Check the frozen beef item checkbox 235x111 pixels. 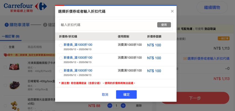tap(4, 67)
